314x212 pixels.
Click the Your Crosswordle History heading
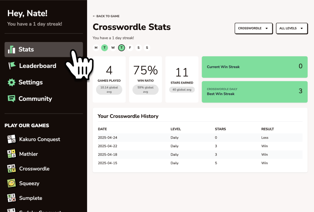click(128, 116)
